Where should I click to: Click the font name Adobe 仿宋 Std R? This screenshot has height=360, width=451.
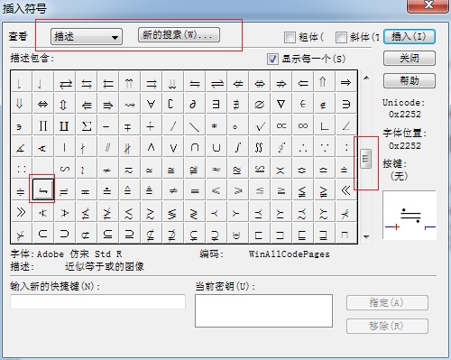pyautogui.click(x=79, y=254)
